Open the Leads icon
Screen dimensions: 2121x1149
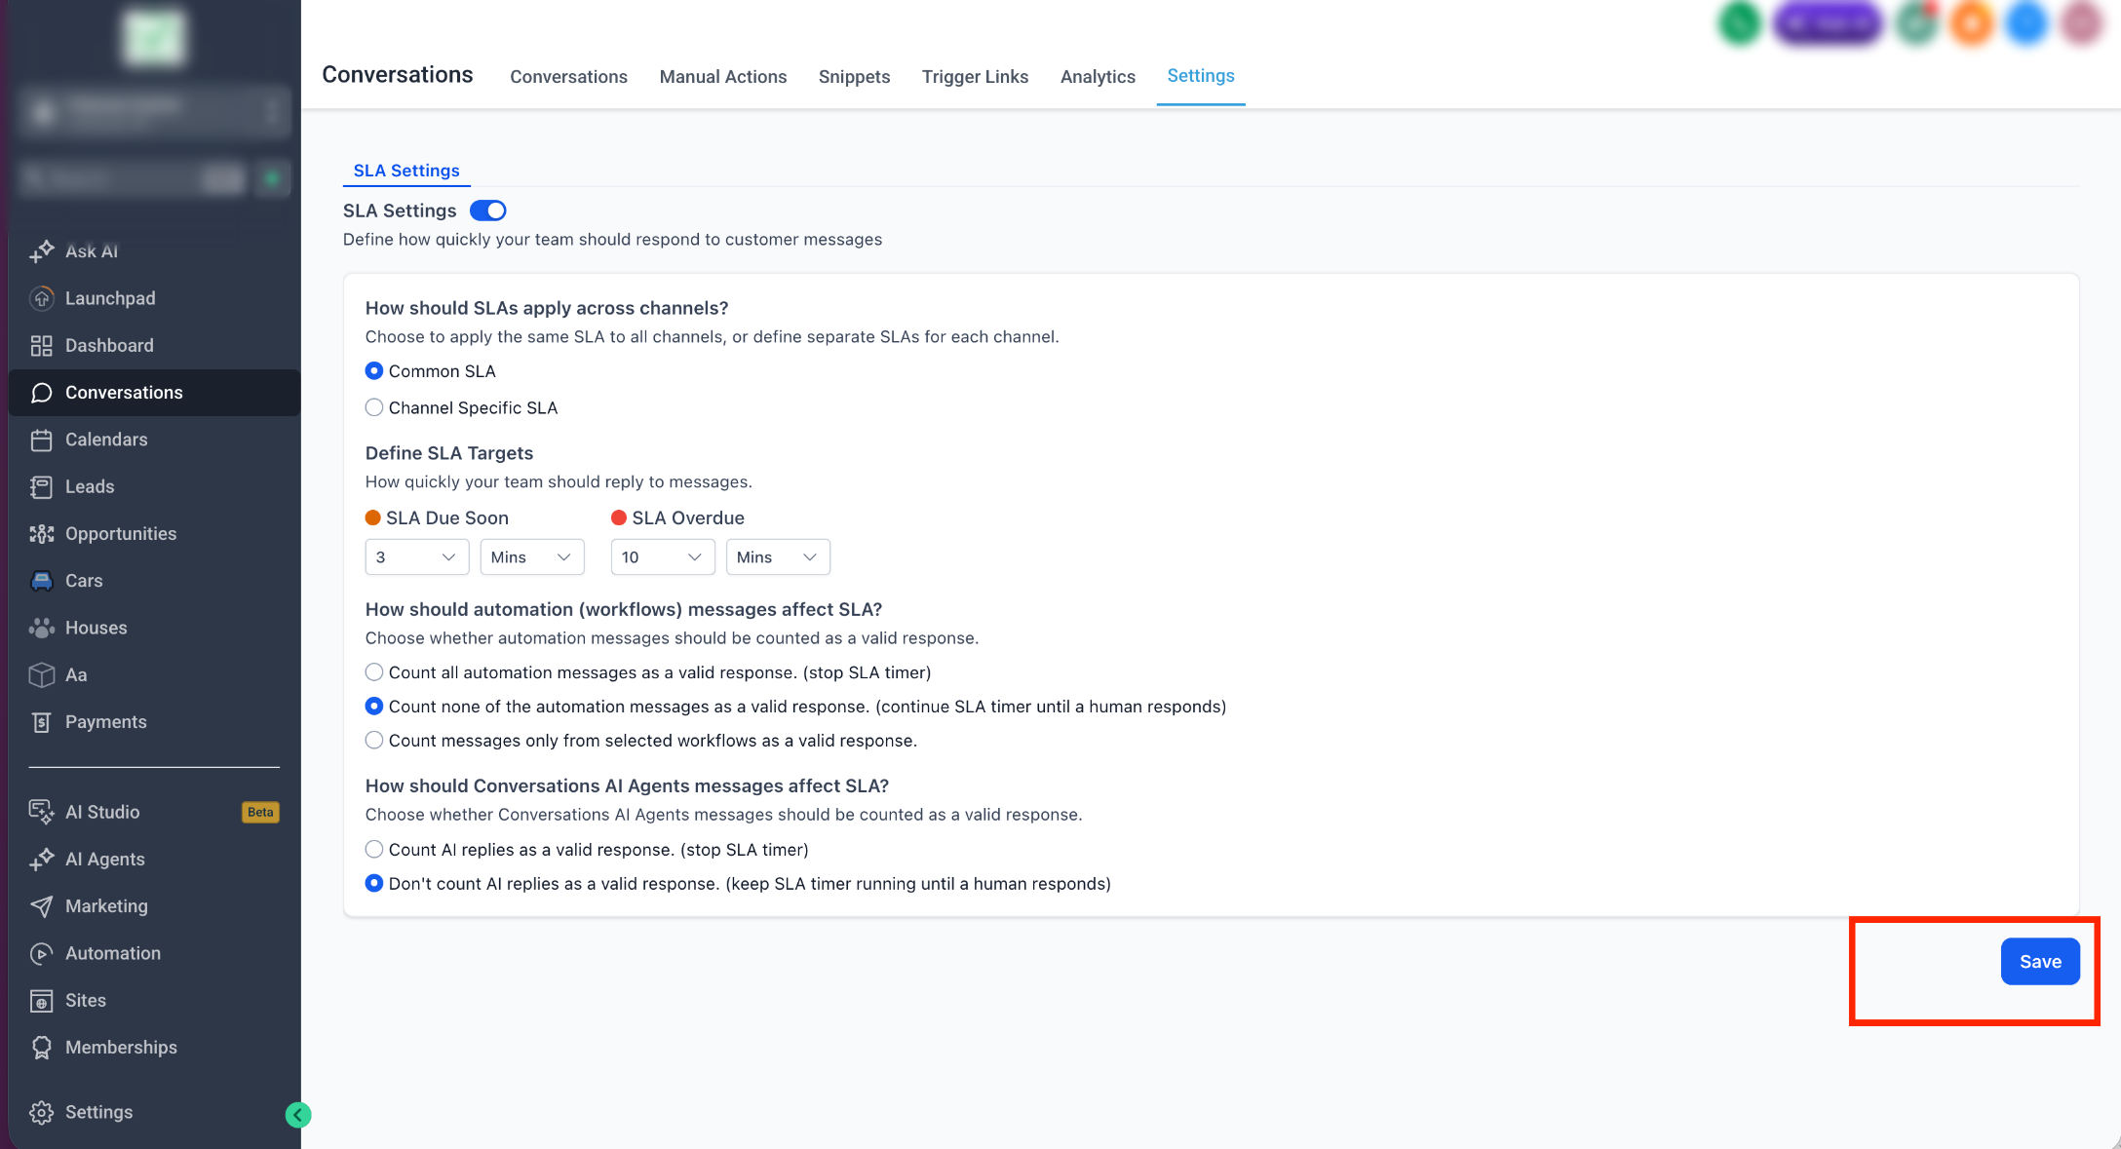pyautogui.click(x=41, y=486)
